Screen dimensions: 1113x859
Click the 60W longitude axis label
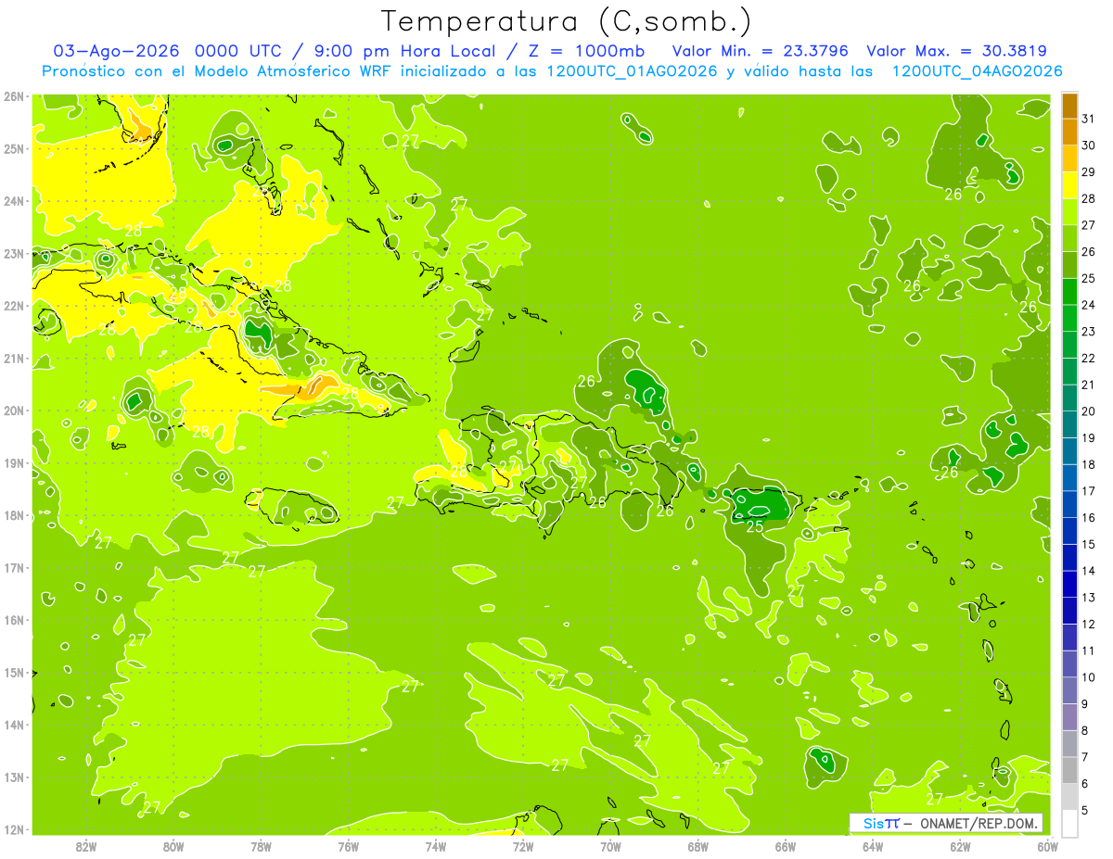[1047, 846]
